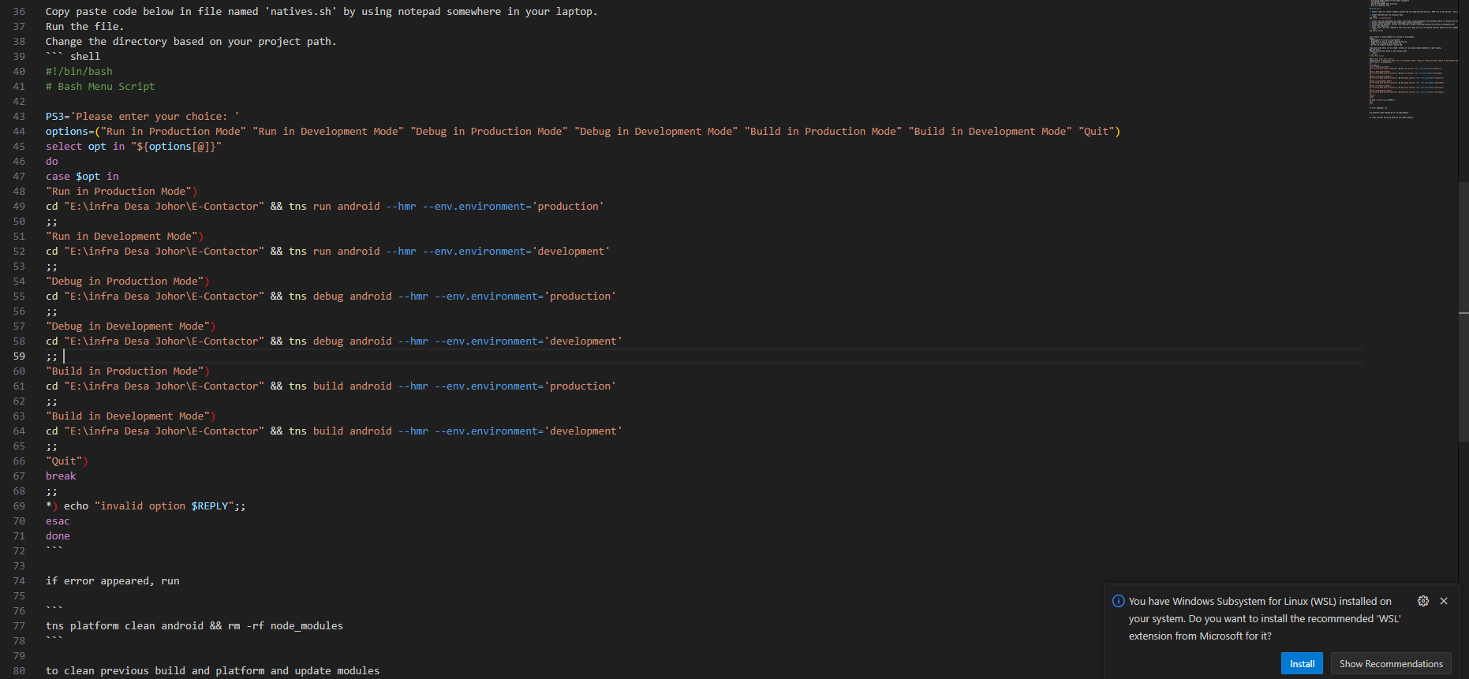Image resolution: width=1469 pixels, height=679 pixels.
Task: Click line number 59 in the gutter
Action: tap(19, 356)
